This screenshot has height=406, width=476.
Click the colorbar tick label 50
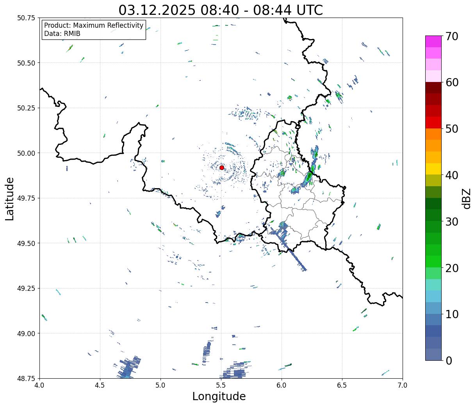451,129
